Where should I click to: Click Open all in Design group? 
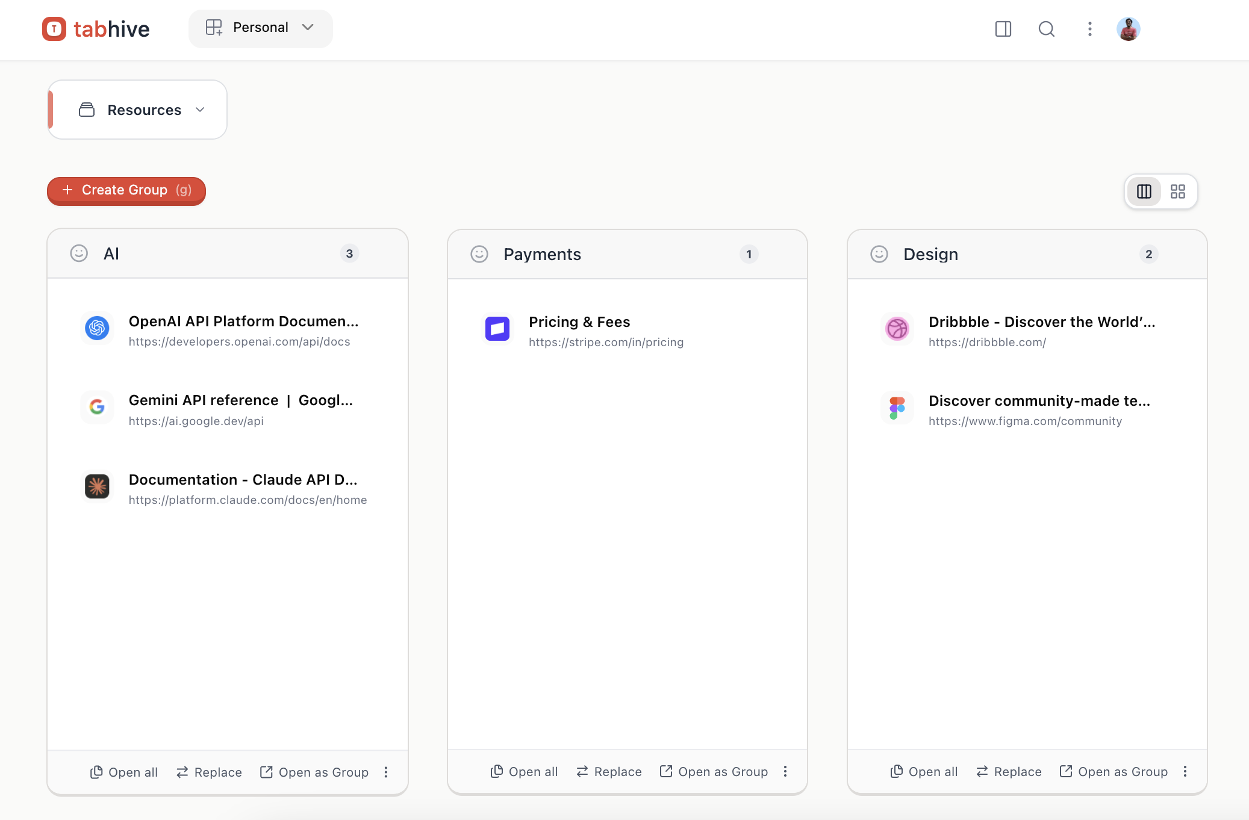(x=924, y=771)
